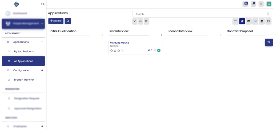Set the second priority star on U Maung Maung
This screenshot has width=273, height=129.
coord(115,51)
